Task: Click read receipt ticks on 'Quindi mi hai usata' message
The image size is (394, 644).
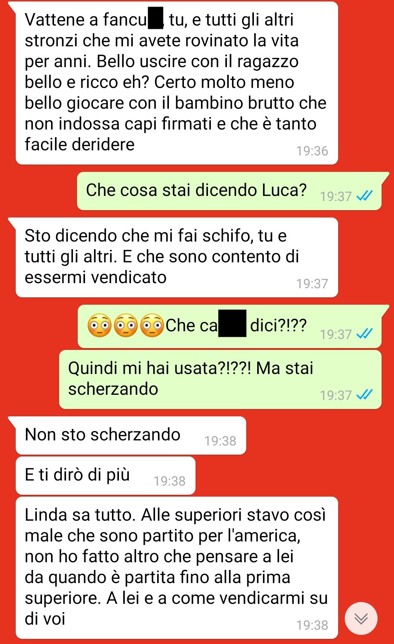Action: pyautogui.click(x=364, y=394)
